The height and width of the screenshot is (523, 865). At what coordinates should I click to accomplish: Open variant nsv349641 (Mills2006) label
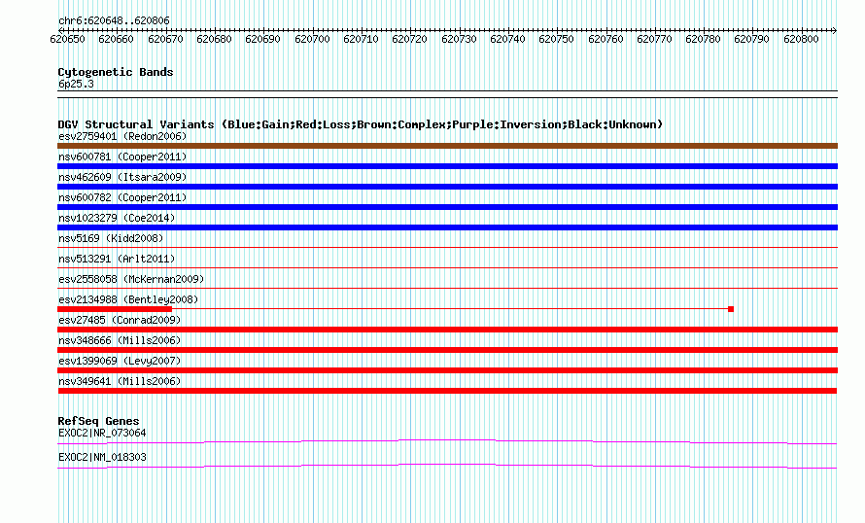pyautogui.click(x=120, y=381)
